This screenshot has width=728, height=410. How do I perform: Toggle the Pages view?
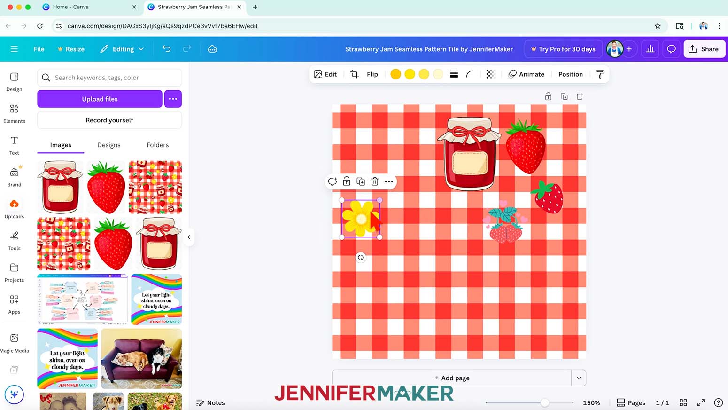(631, 402)
